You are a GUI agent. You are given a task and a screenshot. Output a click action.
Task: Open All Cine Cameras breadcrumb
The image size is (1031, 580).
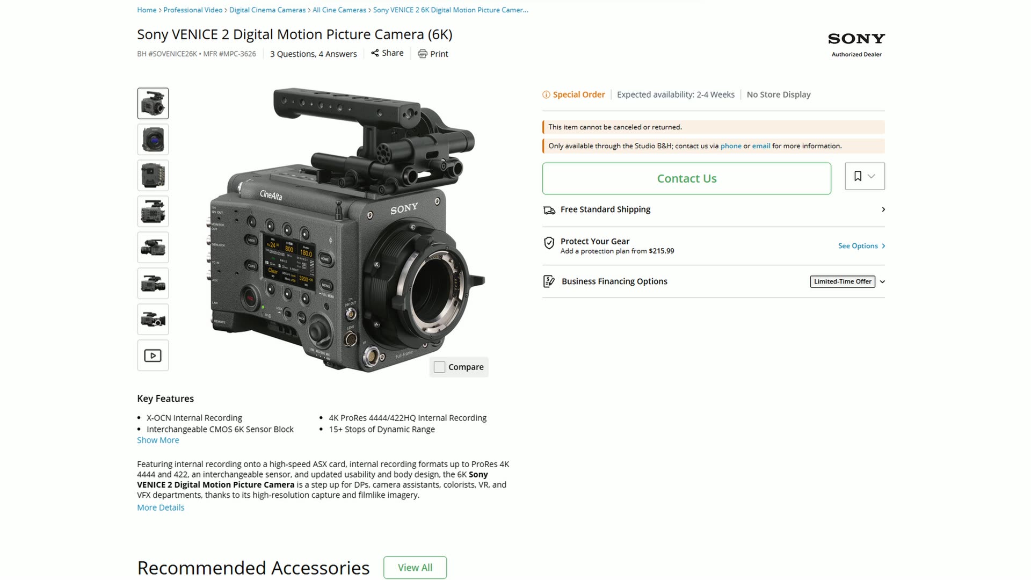[x=339, y=10]
